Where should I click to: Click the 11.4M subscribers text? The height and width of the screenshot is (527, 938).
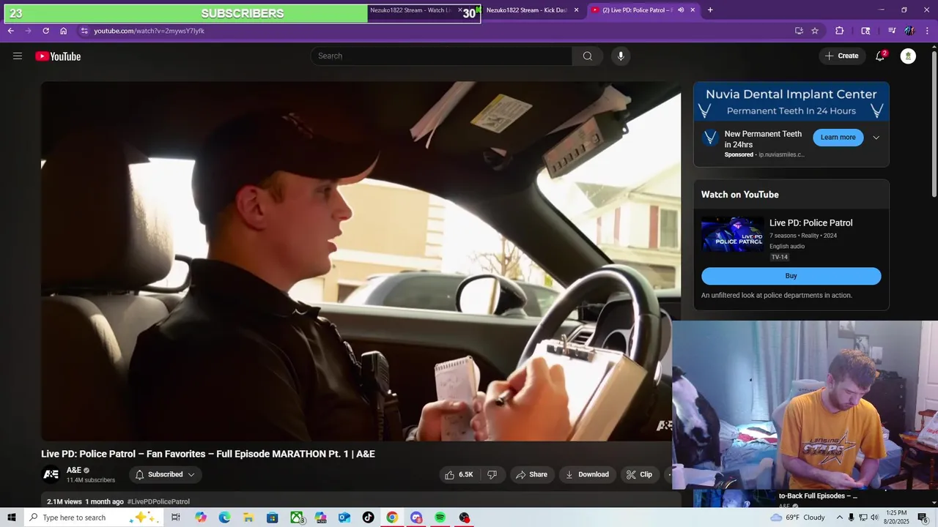91,480
